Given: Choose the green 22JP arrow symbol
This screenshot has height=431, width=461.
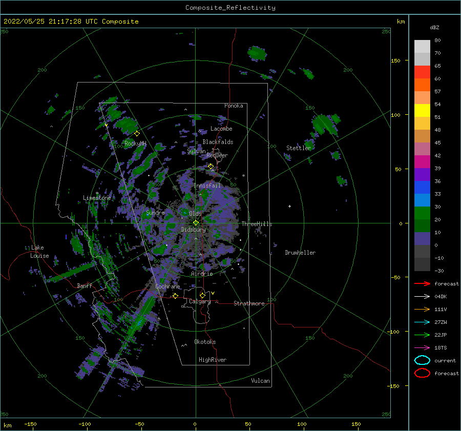Looking at the screenshot, I should tap(422, 335).
